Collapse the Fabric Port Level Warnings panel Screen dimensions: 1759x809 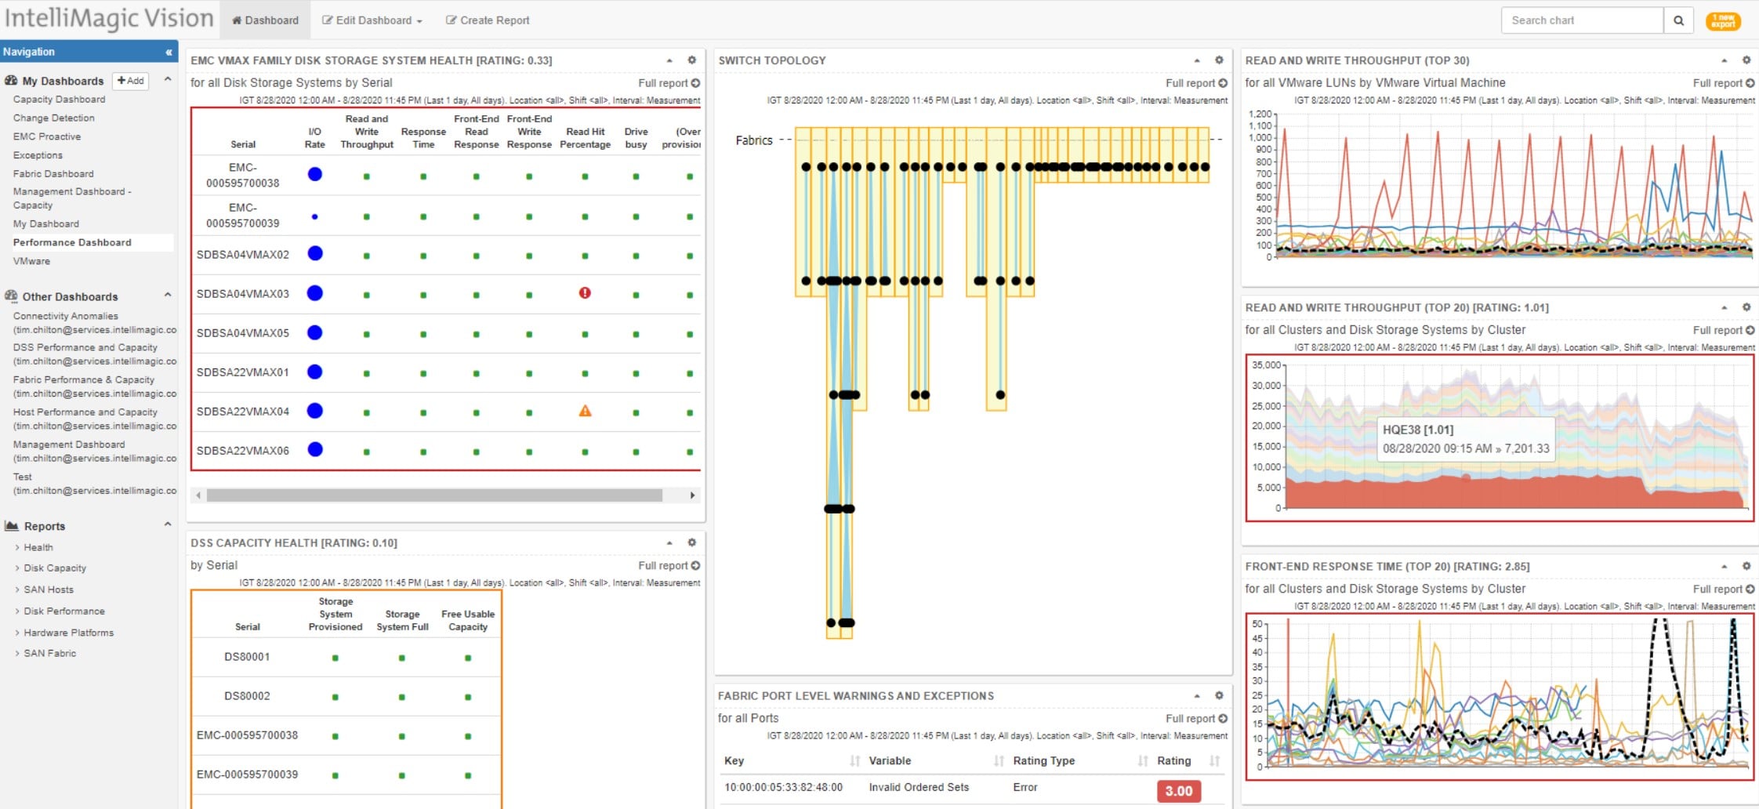(1197, 695)
